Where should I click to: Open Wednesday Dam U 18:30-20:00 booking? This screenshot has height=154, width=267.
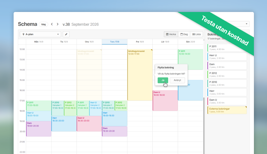tap(89, 124)
